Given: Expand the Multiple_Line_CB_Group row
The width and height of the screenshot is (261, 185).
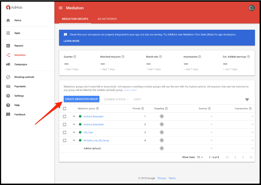Looking at the screenshot, I should [x=74, y=140].
